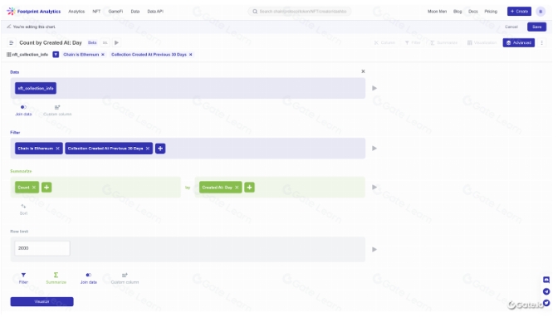Open the user avatar B menu
The height and width of the screenshot is (317, 558).
[541, 12]
